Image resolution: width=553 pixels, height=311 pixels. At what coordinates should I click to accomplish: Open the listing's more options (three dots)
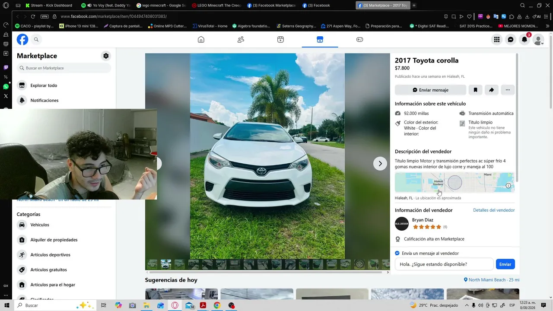coord(508,90)
